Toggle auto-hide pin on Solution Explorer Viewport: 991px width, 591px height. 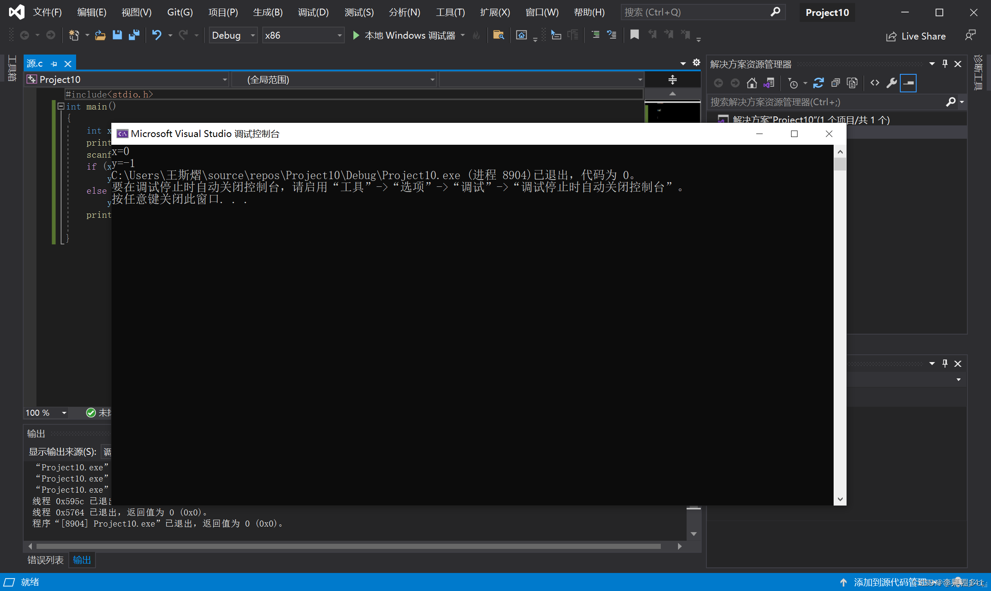[945, 64]
